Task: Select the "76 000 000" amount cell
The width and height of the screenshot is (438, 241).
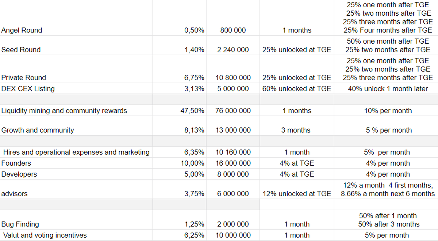Action: coord(233,111)
